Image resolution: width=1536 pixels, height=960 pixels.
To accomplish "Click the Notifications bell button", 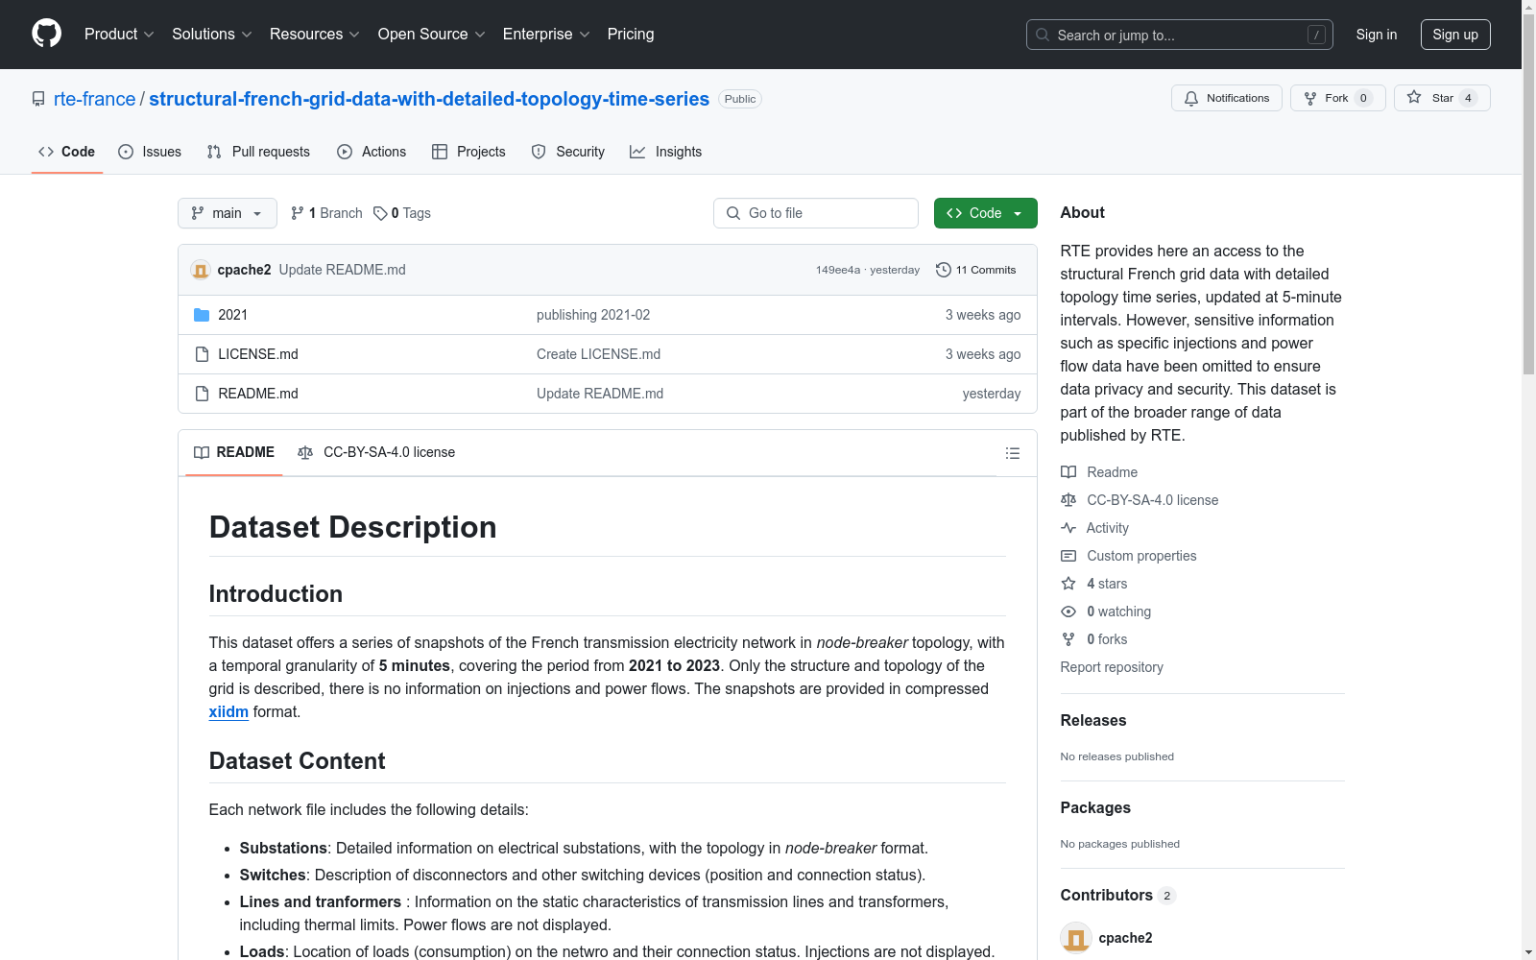I will point(1226,98).
